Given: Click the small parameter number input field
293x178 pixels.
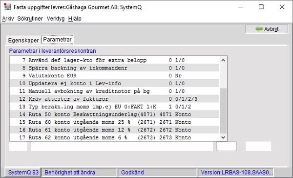Looking at the screenshot, I should click(x=19, y=146).
